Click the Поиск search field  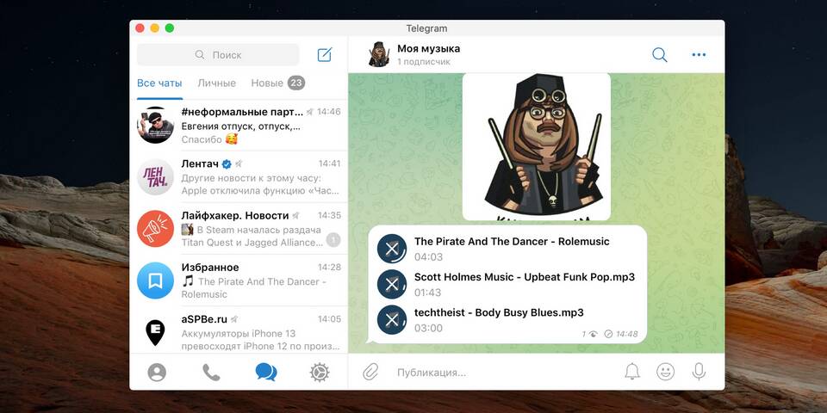click(x=218, y=55)
